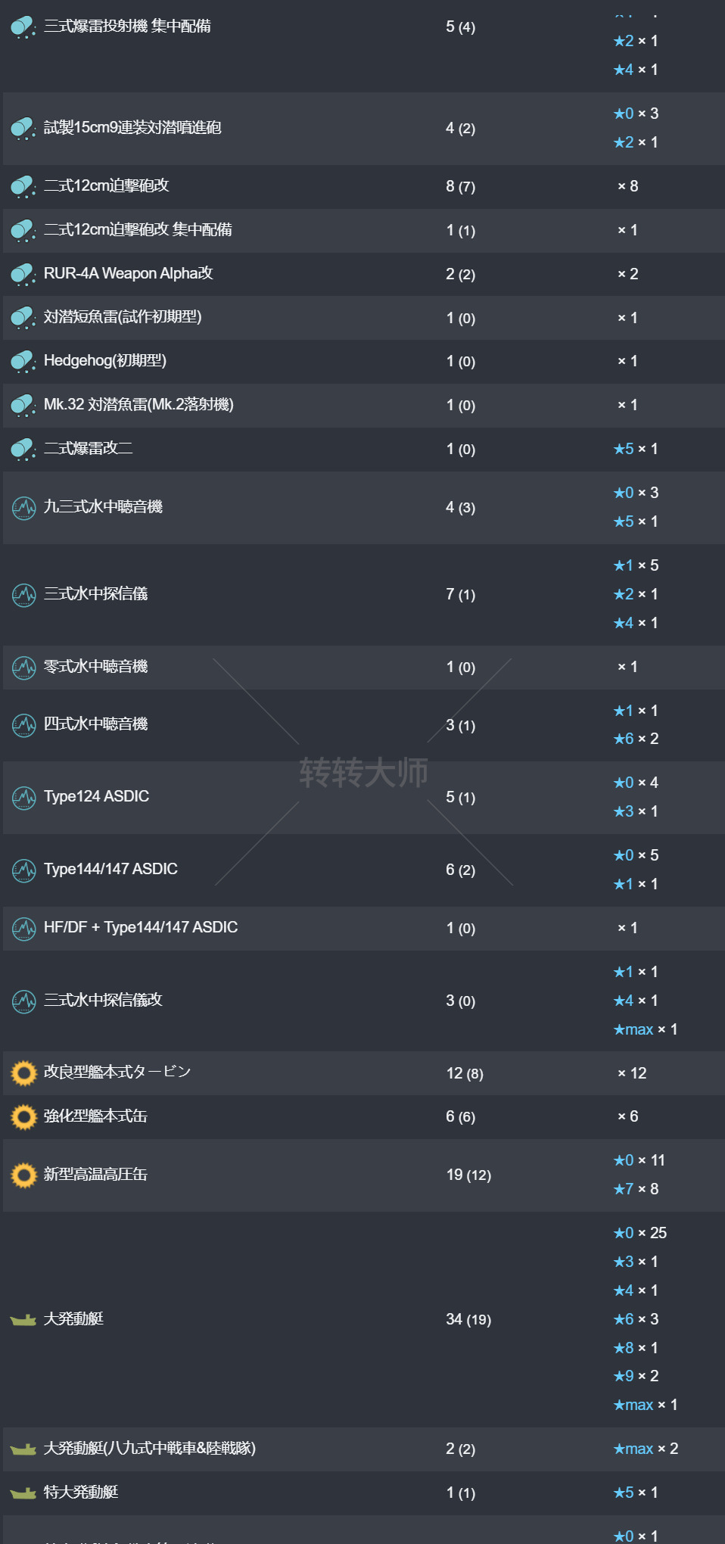Screen dimensions: 725x1544
Task: Click landing craft icon beside 大発動艇
Action: pos(23,1320)
